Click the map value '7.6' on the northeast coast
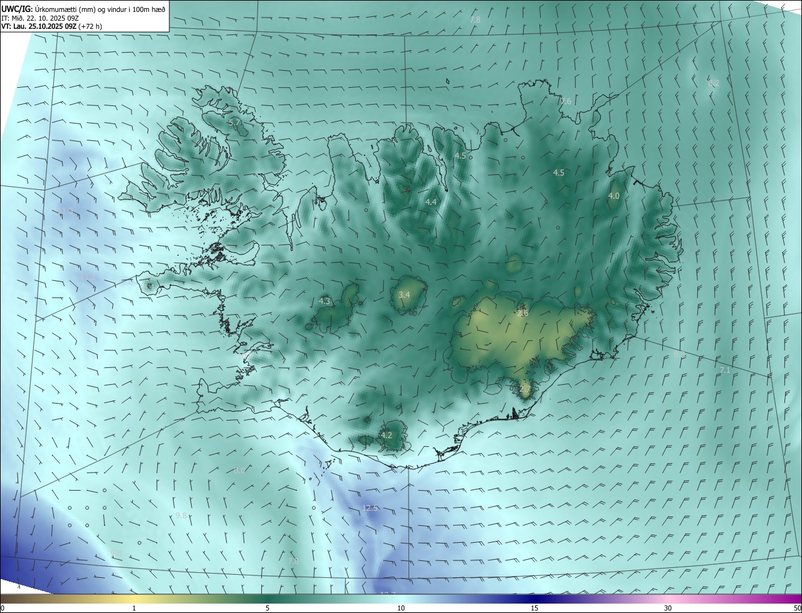 [566, 101]
